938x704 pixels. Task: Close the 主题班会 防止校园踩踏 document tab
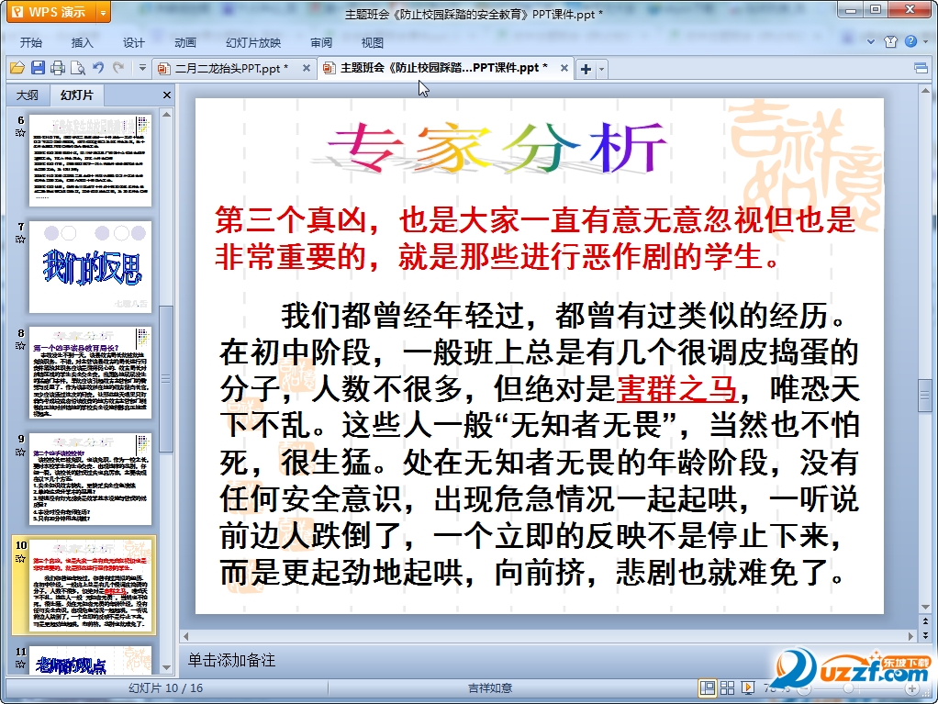564,68
